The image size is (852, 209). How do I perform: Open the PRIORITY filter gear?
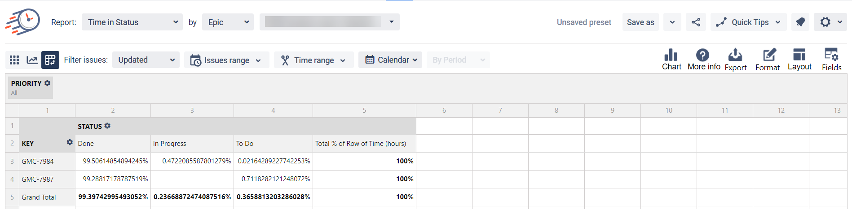(x=48, y=83)
